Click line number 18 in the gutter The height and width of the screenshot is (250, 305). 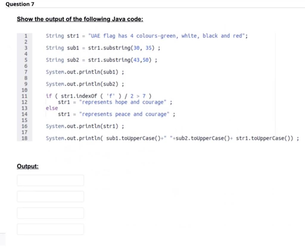24,138
